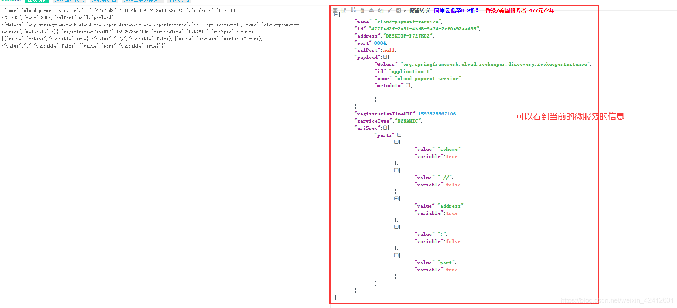
Task: Collapse the "payload" node
Action: tap(385, 57)
